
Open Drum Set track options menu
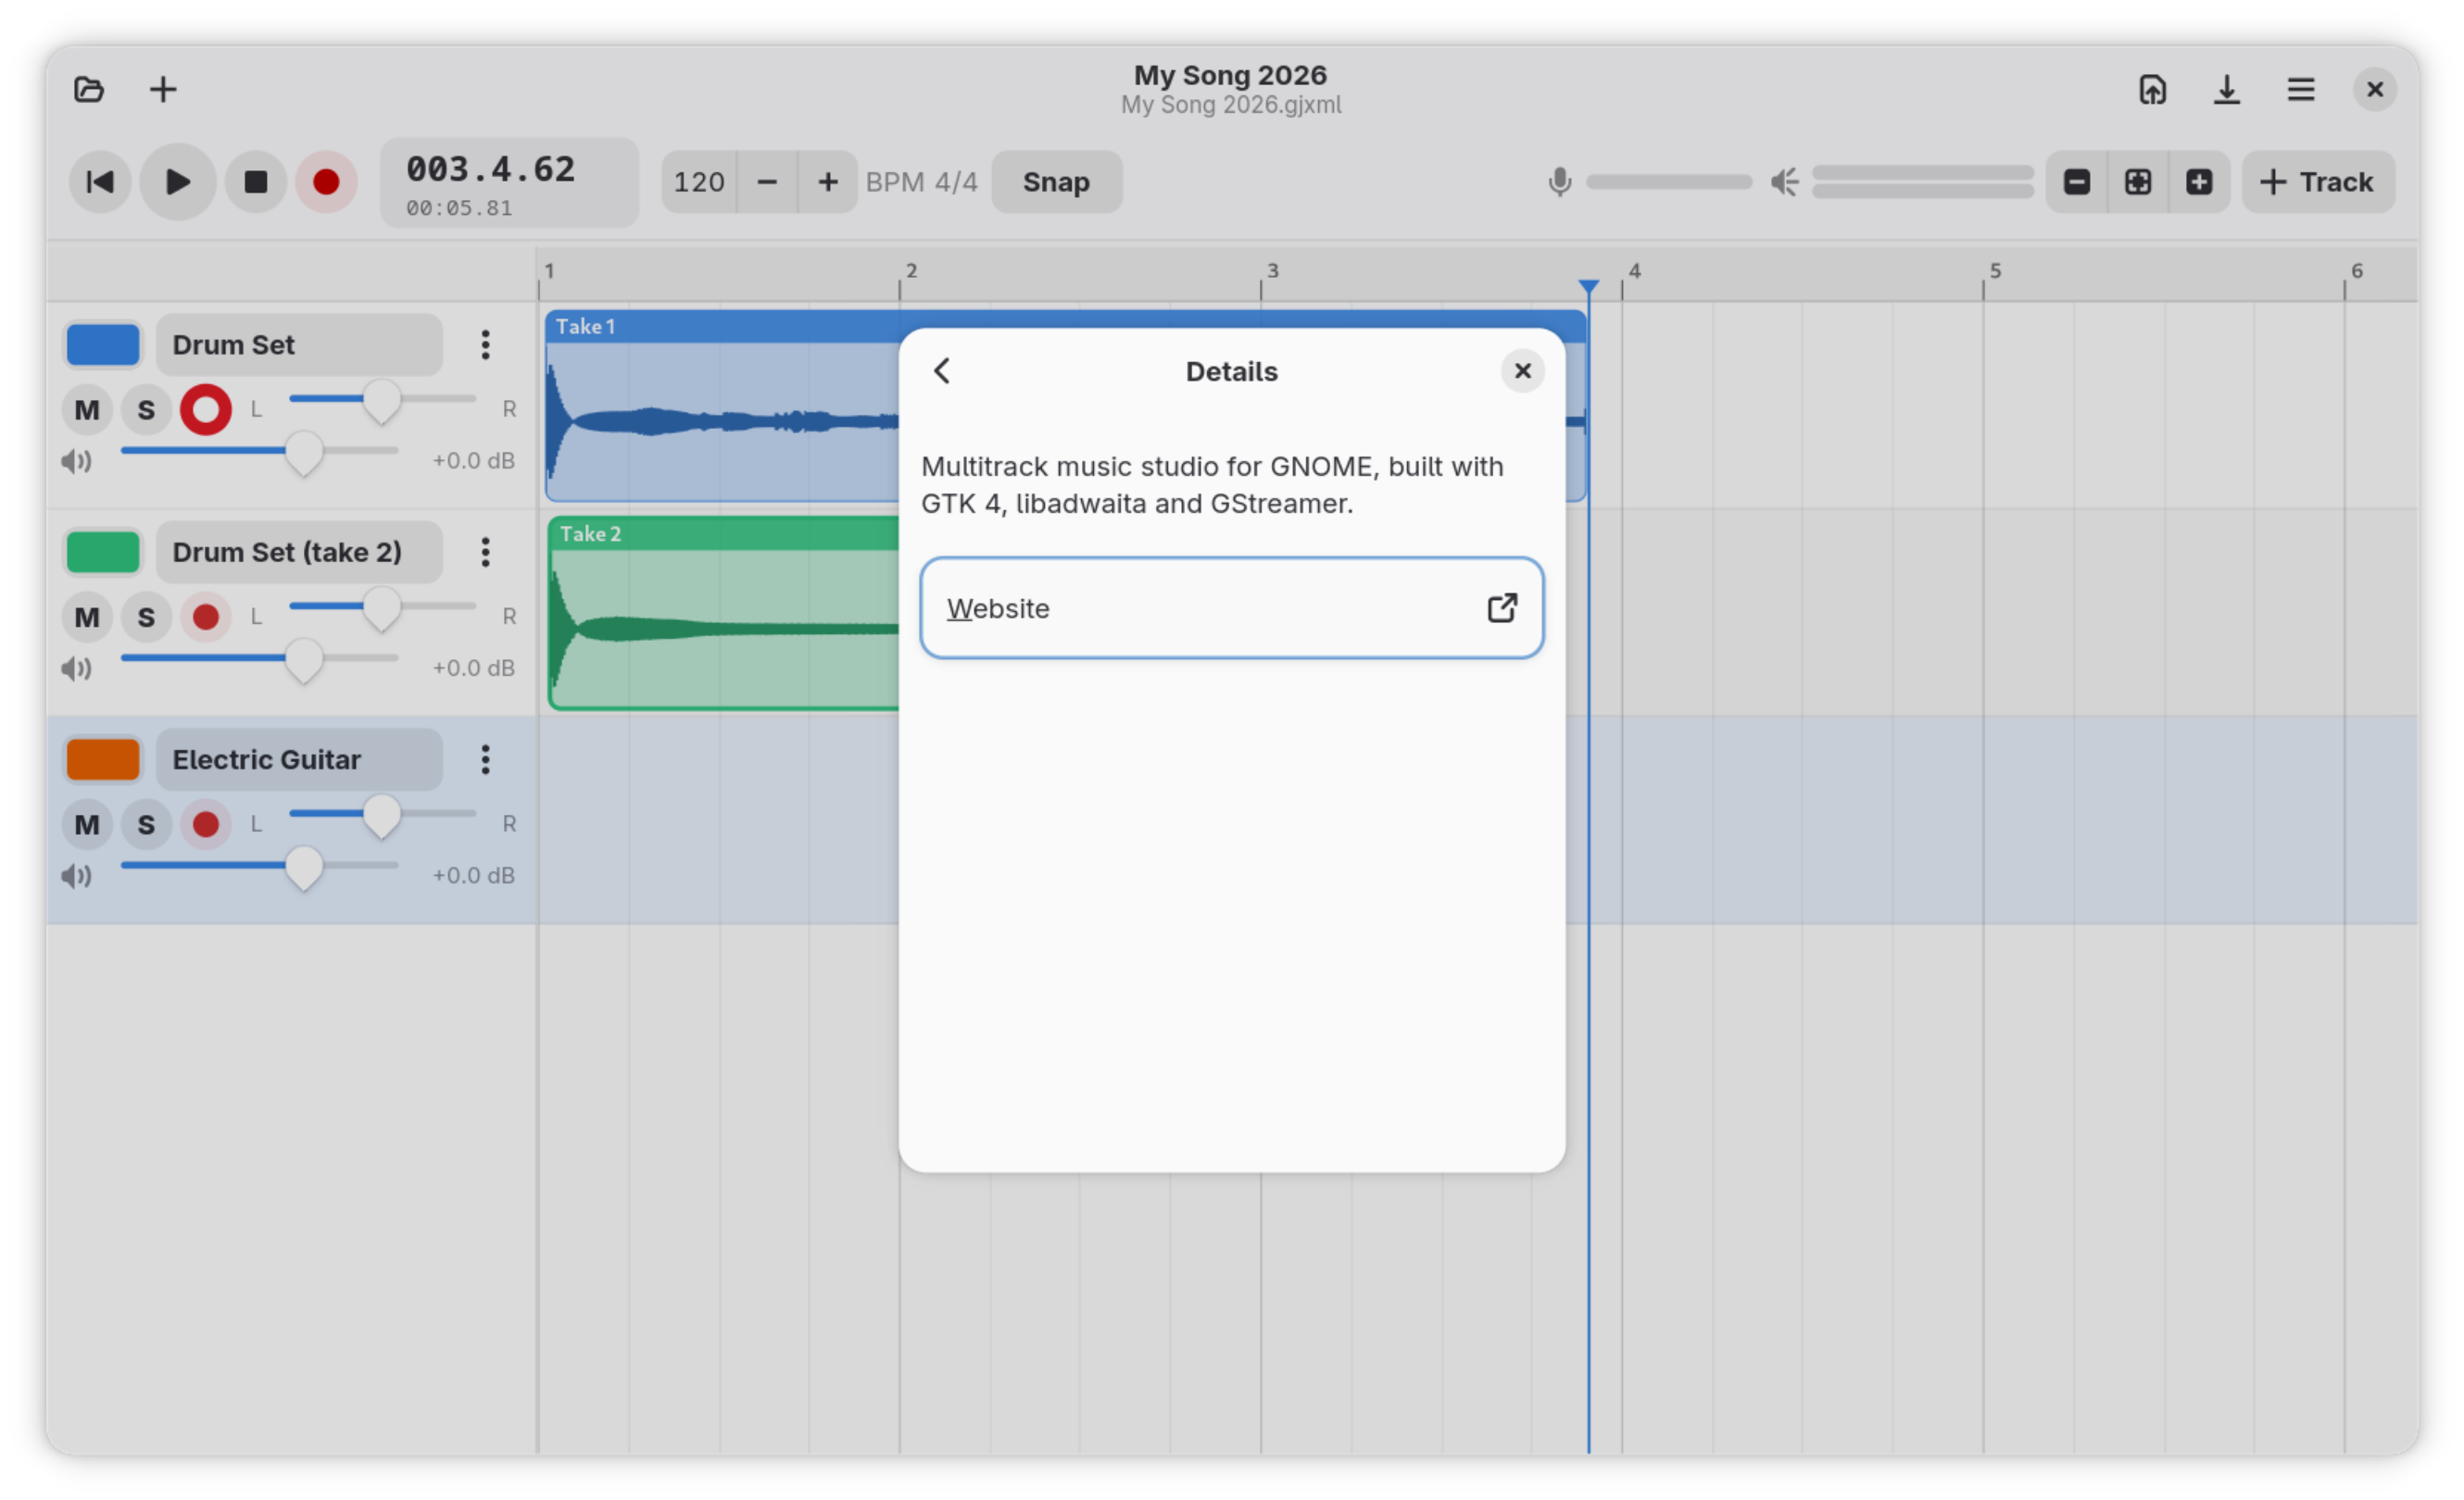point(485,344)
